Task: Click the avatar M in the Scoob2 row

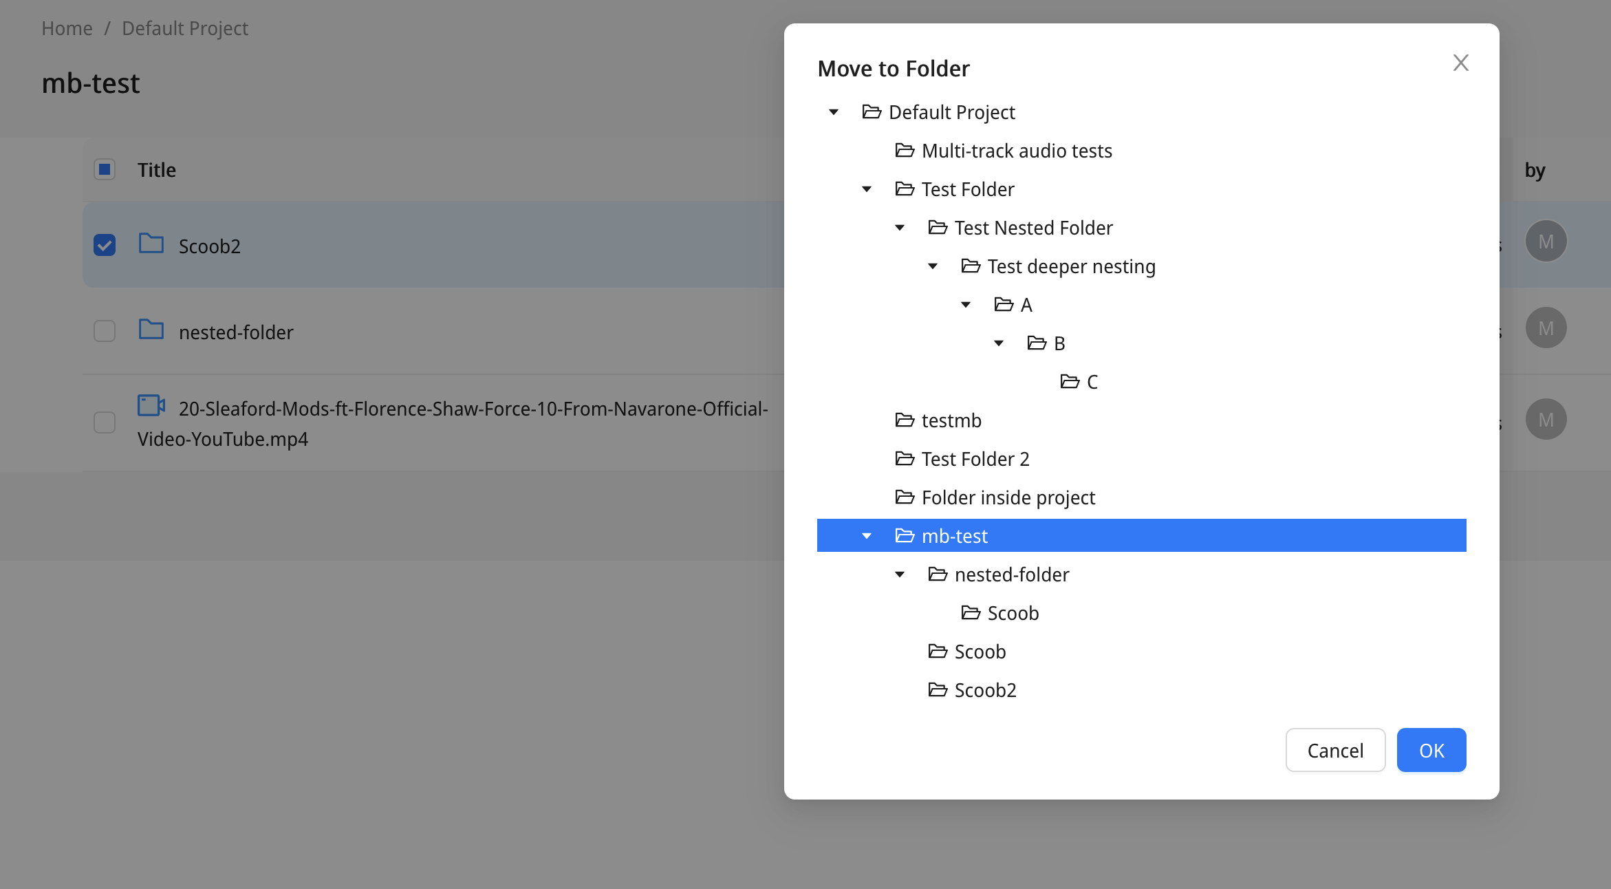Action: pos(1546,242)
